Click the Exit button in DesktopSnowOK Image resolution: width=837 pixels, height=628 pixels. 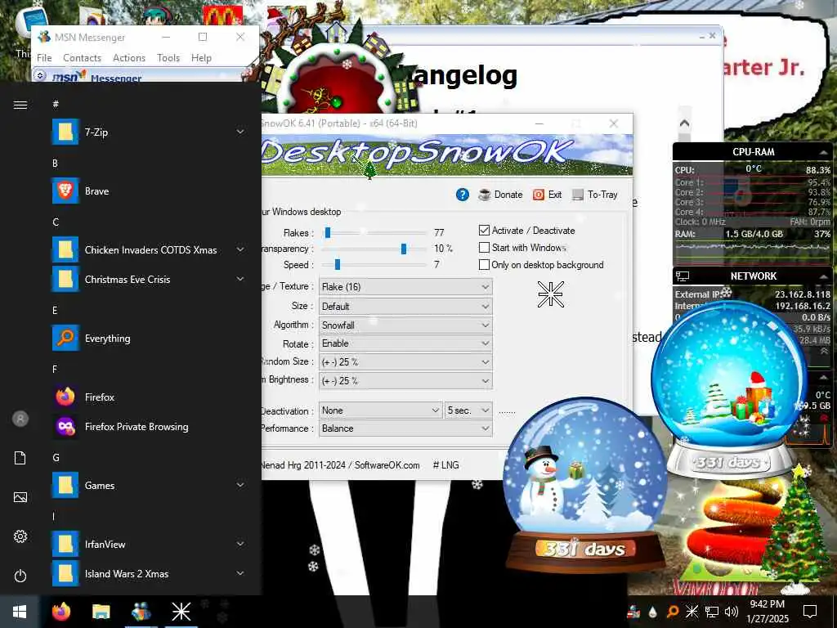click(547, 195)
